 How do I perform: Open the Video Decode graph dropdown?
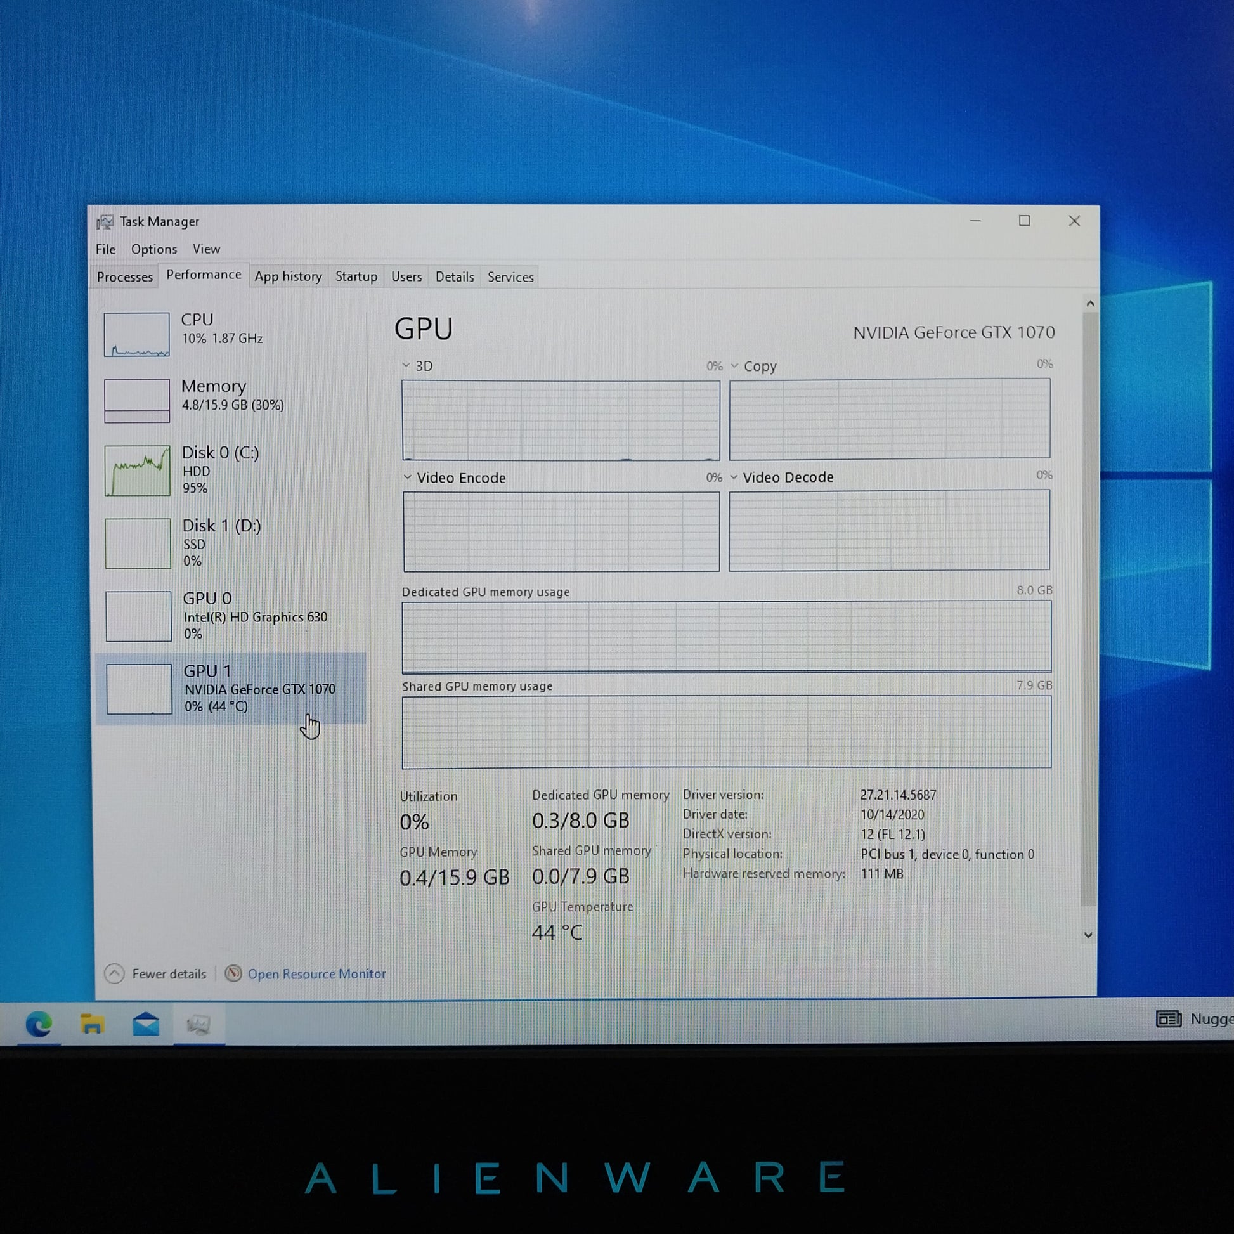(734, 477)
